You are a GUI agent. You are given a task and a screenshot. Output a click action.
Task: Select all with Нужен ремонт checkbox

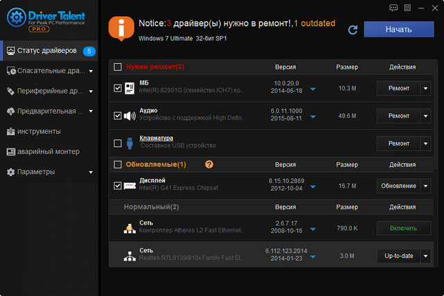[x=117, y=67]
